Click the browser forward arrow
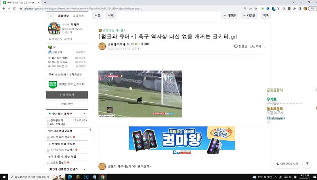 click(x=9, y=8)
